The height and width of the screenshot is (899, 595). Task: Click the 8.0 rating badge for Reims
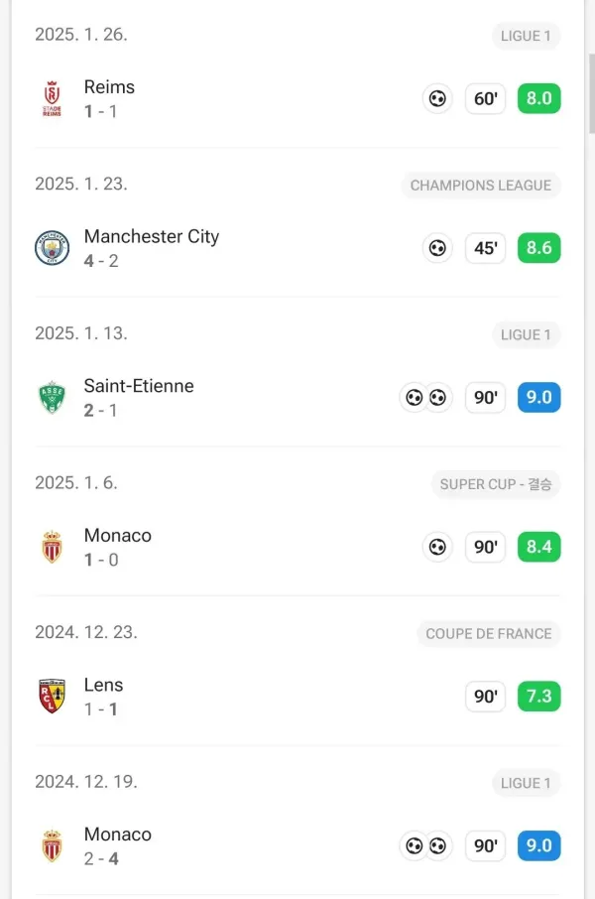(538, 99)
